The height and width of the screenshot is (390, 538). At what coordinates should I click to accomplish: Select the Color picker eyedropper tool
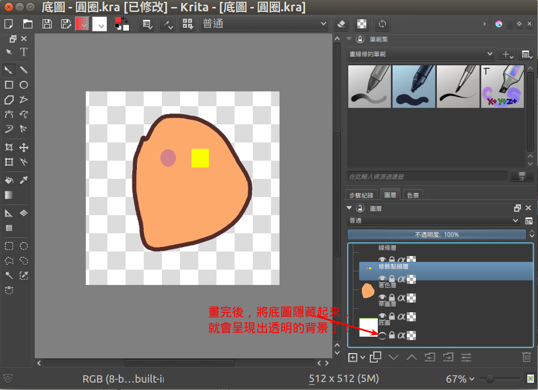point(24,180)
